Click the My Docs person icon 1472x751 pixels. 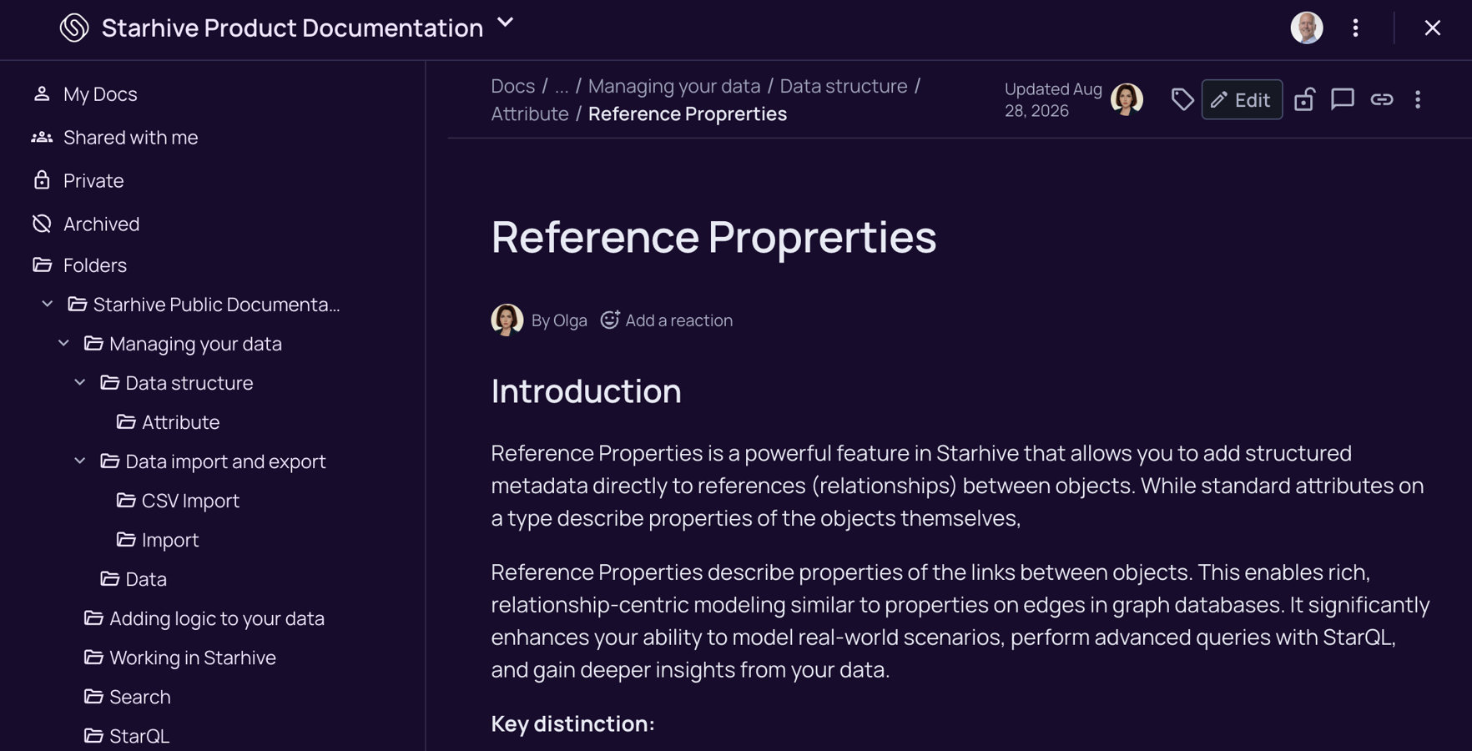[x=42, y=93]
